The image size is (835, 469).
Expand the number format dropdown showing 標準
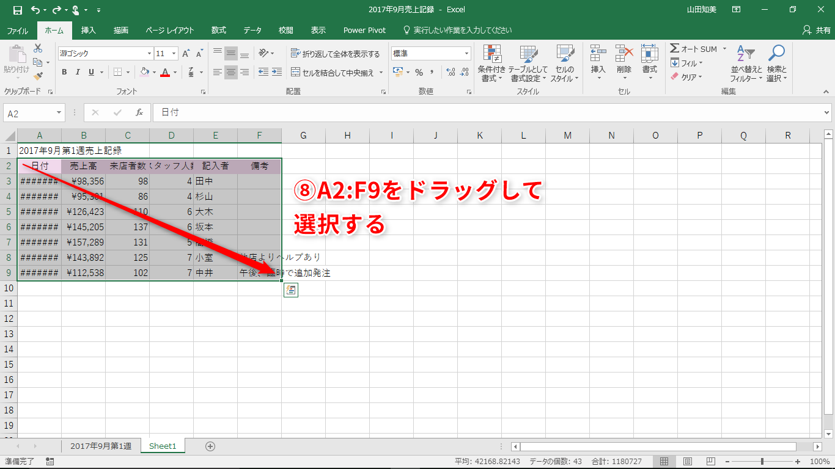[x=467, y=54]
